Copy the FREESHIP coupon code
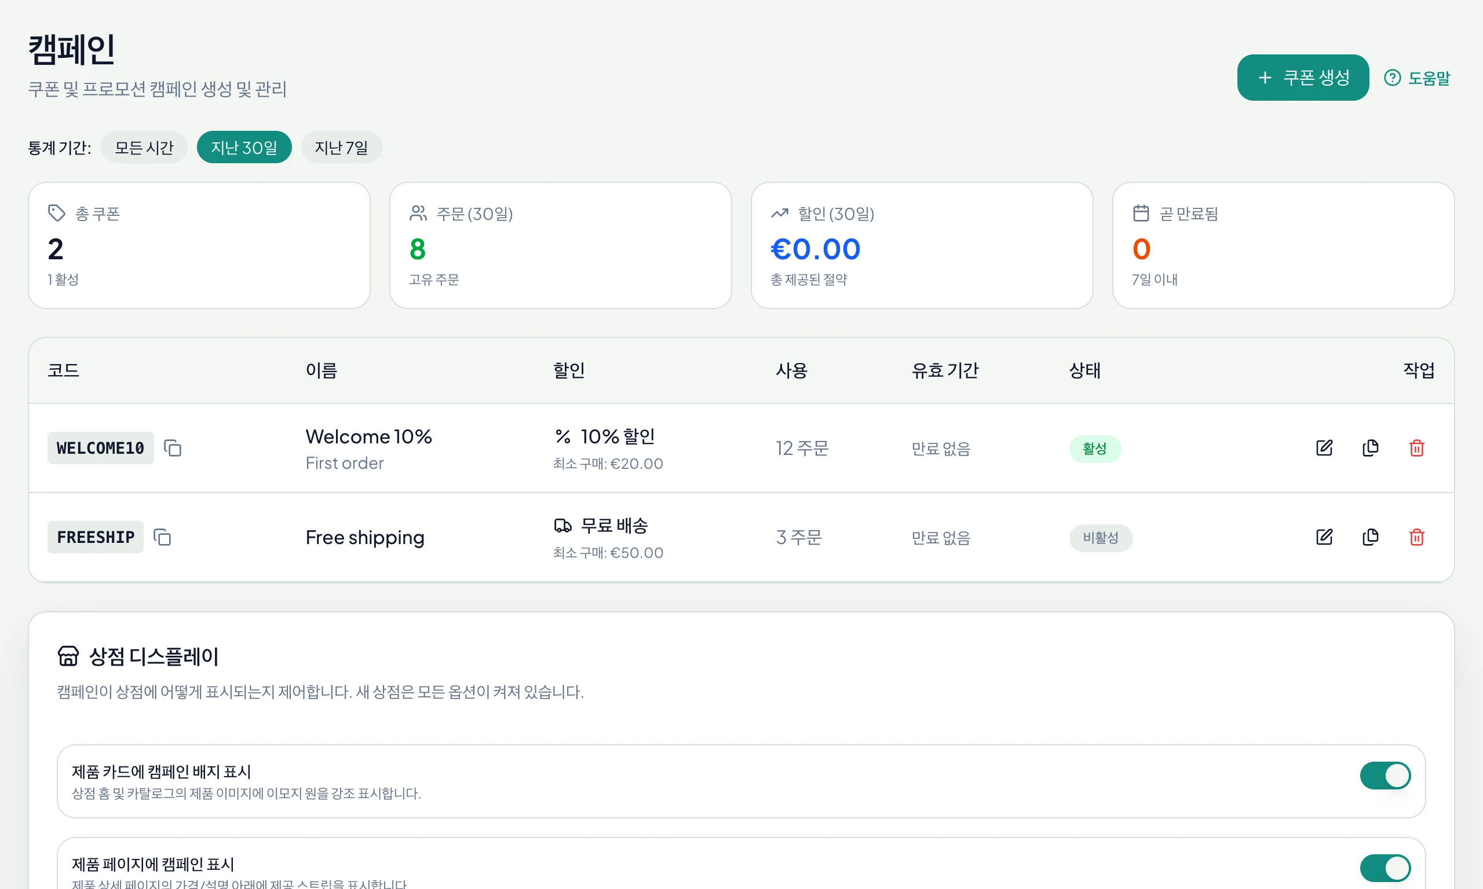Viewport: 1483px width, 889px height. [162, 537]
